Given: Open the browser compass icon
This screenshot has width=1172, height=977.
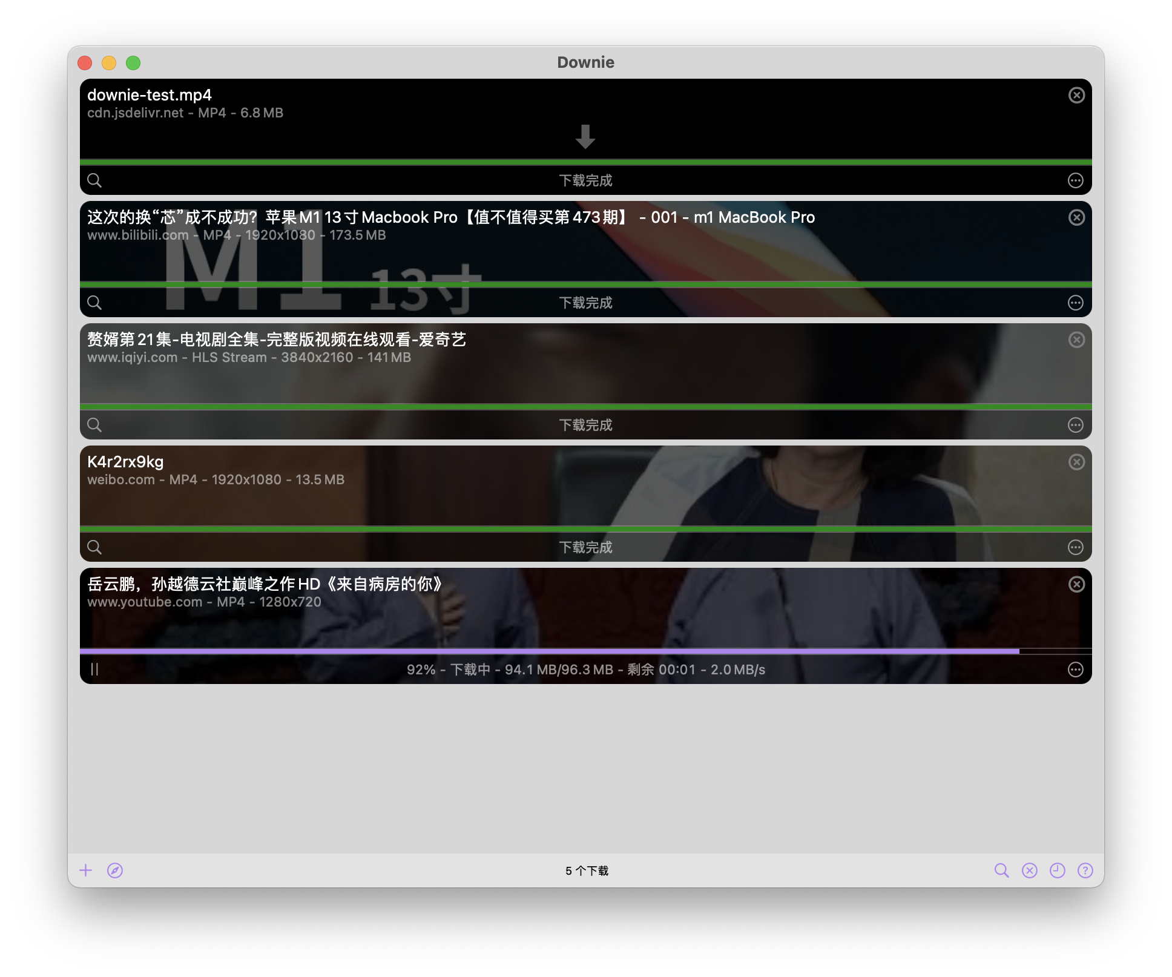Looking at the screenshot, I should pyautogui.click(x=115, y=870).
